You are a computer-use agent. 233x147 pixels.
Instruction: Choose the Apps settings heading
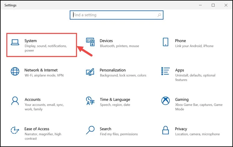[180, 70]
